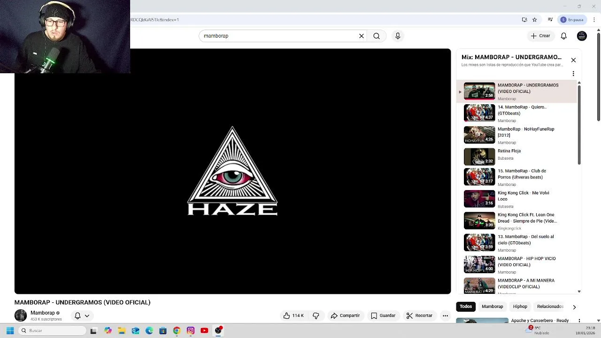Click the playlist panel scrollbar
The height and width of the screenshot is (338, 601).
[579, 125]
